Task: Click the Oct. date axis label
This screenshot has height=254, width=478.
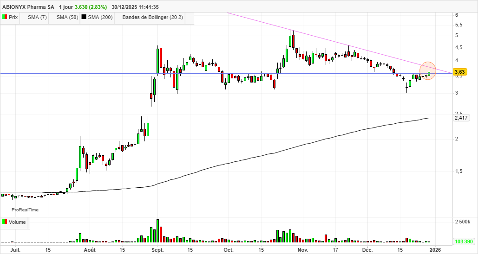Action: [x=229, y=250]
